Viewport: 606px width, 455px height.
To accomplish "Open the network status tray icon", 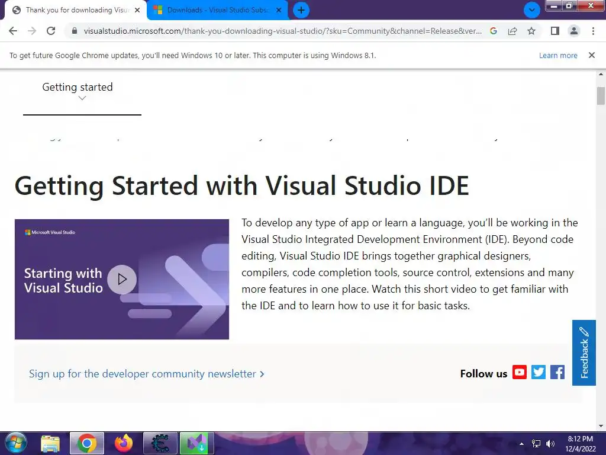I will point(536,444).
